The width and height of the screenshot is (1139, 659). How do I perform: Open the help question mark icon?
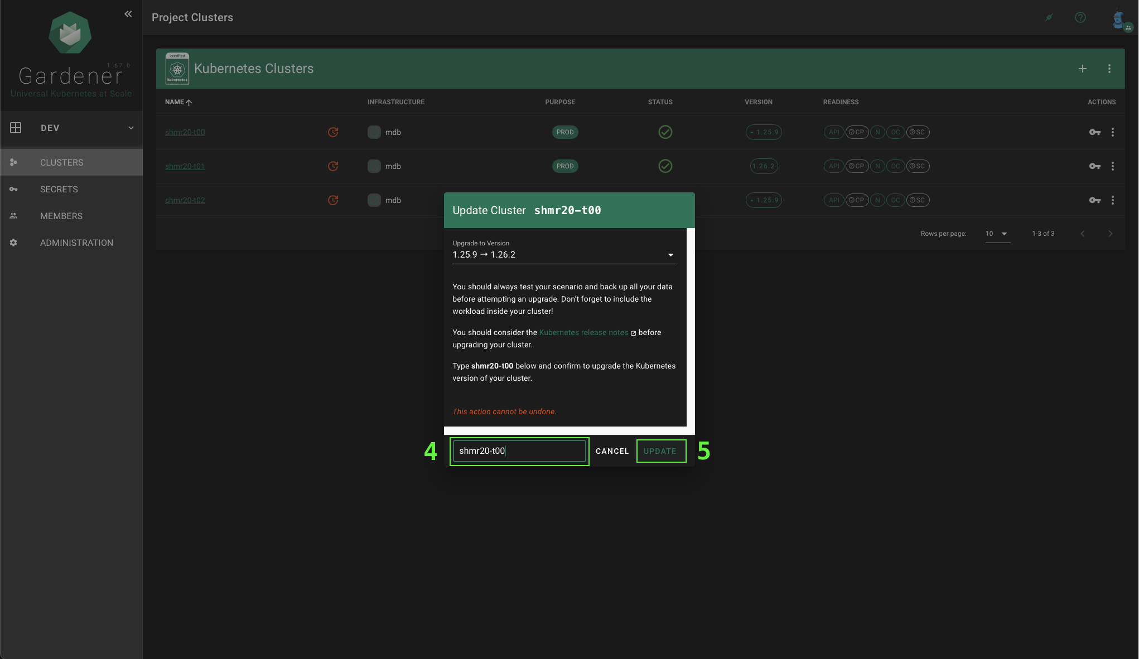pos(1080,17)
